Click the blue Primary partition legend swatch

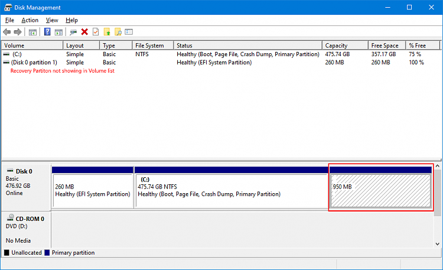47,253
